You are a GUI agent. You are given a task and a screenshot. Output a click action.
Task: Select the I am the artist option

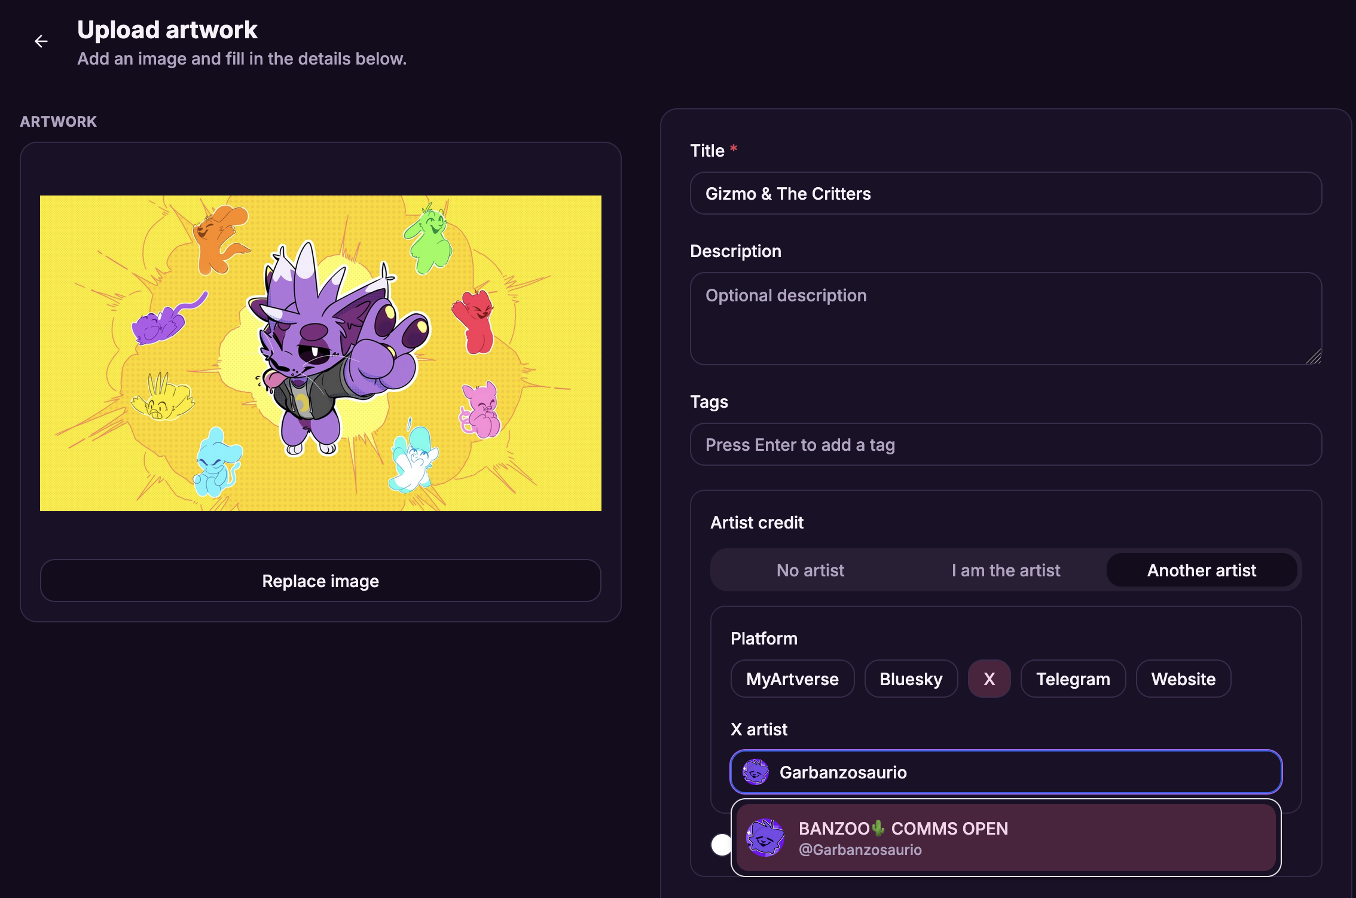coord(1006,570)
